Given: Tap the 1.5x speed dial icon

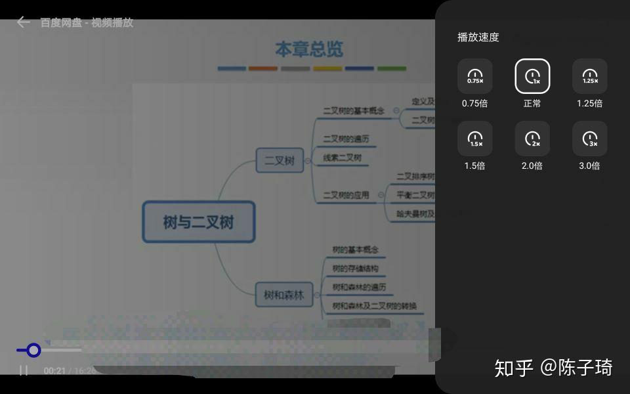Looking at the screenshot, I should click(x=474, y=140).
